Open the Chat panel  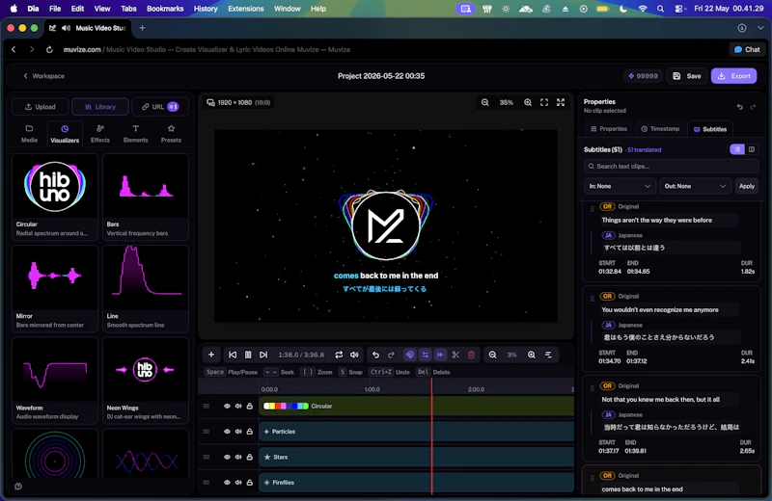click(747, 50)
